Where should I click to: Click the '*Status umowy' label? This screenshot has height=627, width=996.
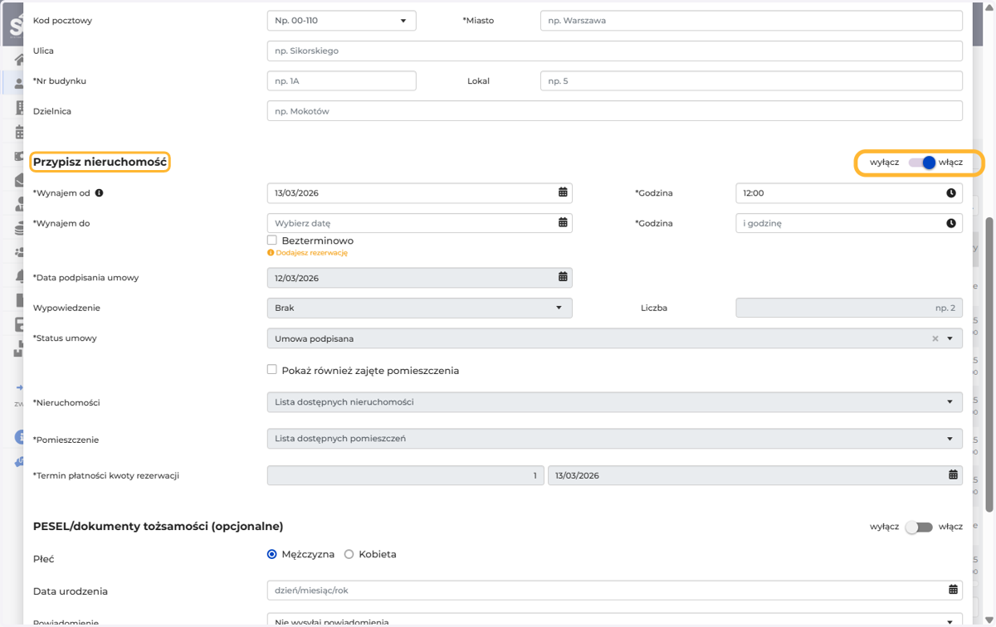(x=65, y=338)
